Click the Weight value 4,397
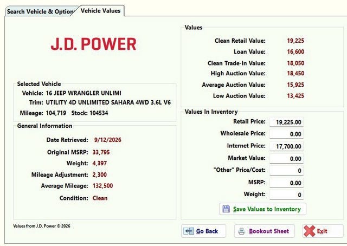Screen dimensions: 347x246 point(100,164)
